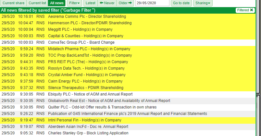The height and width of the screenshot is (136, 261).
Task: Open Crystal Amber Fund Holding(s) news
Action: (x=87, y=75)
